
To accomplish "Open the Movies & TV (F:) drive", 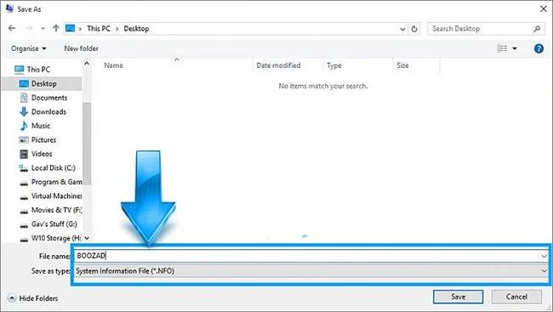I will [56, 210].
